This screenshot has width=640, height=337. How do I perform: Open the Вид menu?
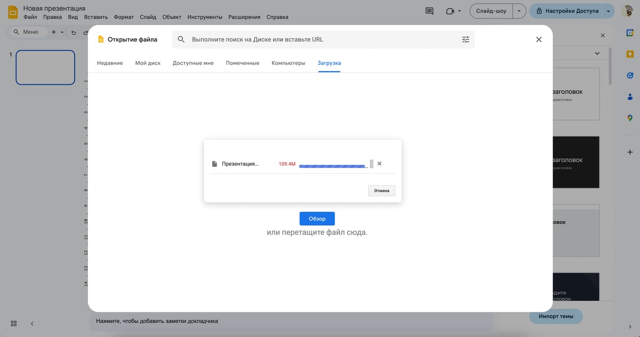coord(73,17)
